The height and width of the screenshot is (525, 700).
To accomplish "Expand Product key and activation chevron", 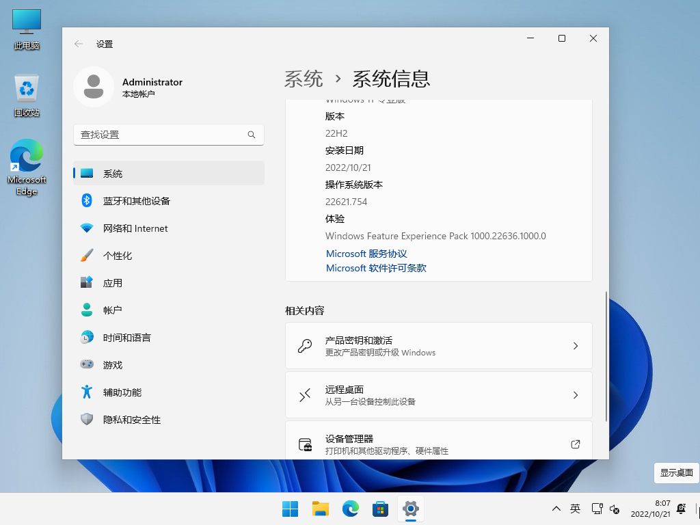I will [575, 346].
